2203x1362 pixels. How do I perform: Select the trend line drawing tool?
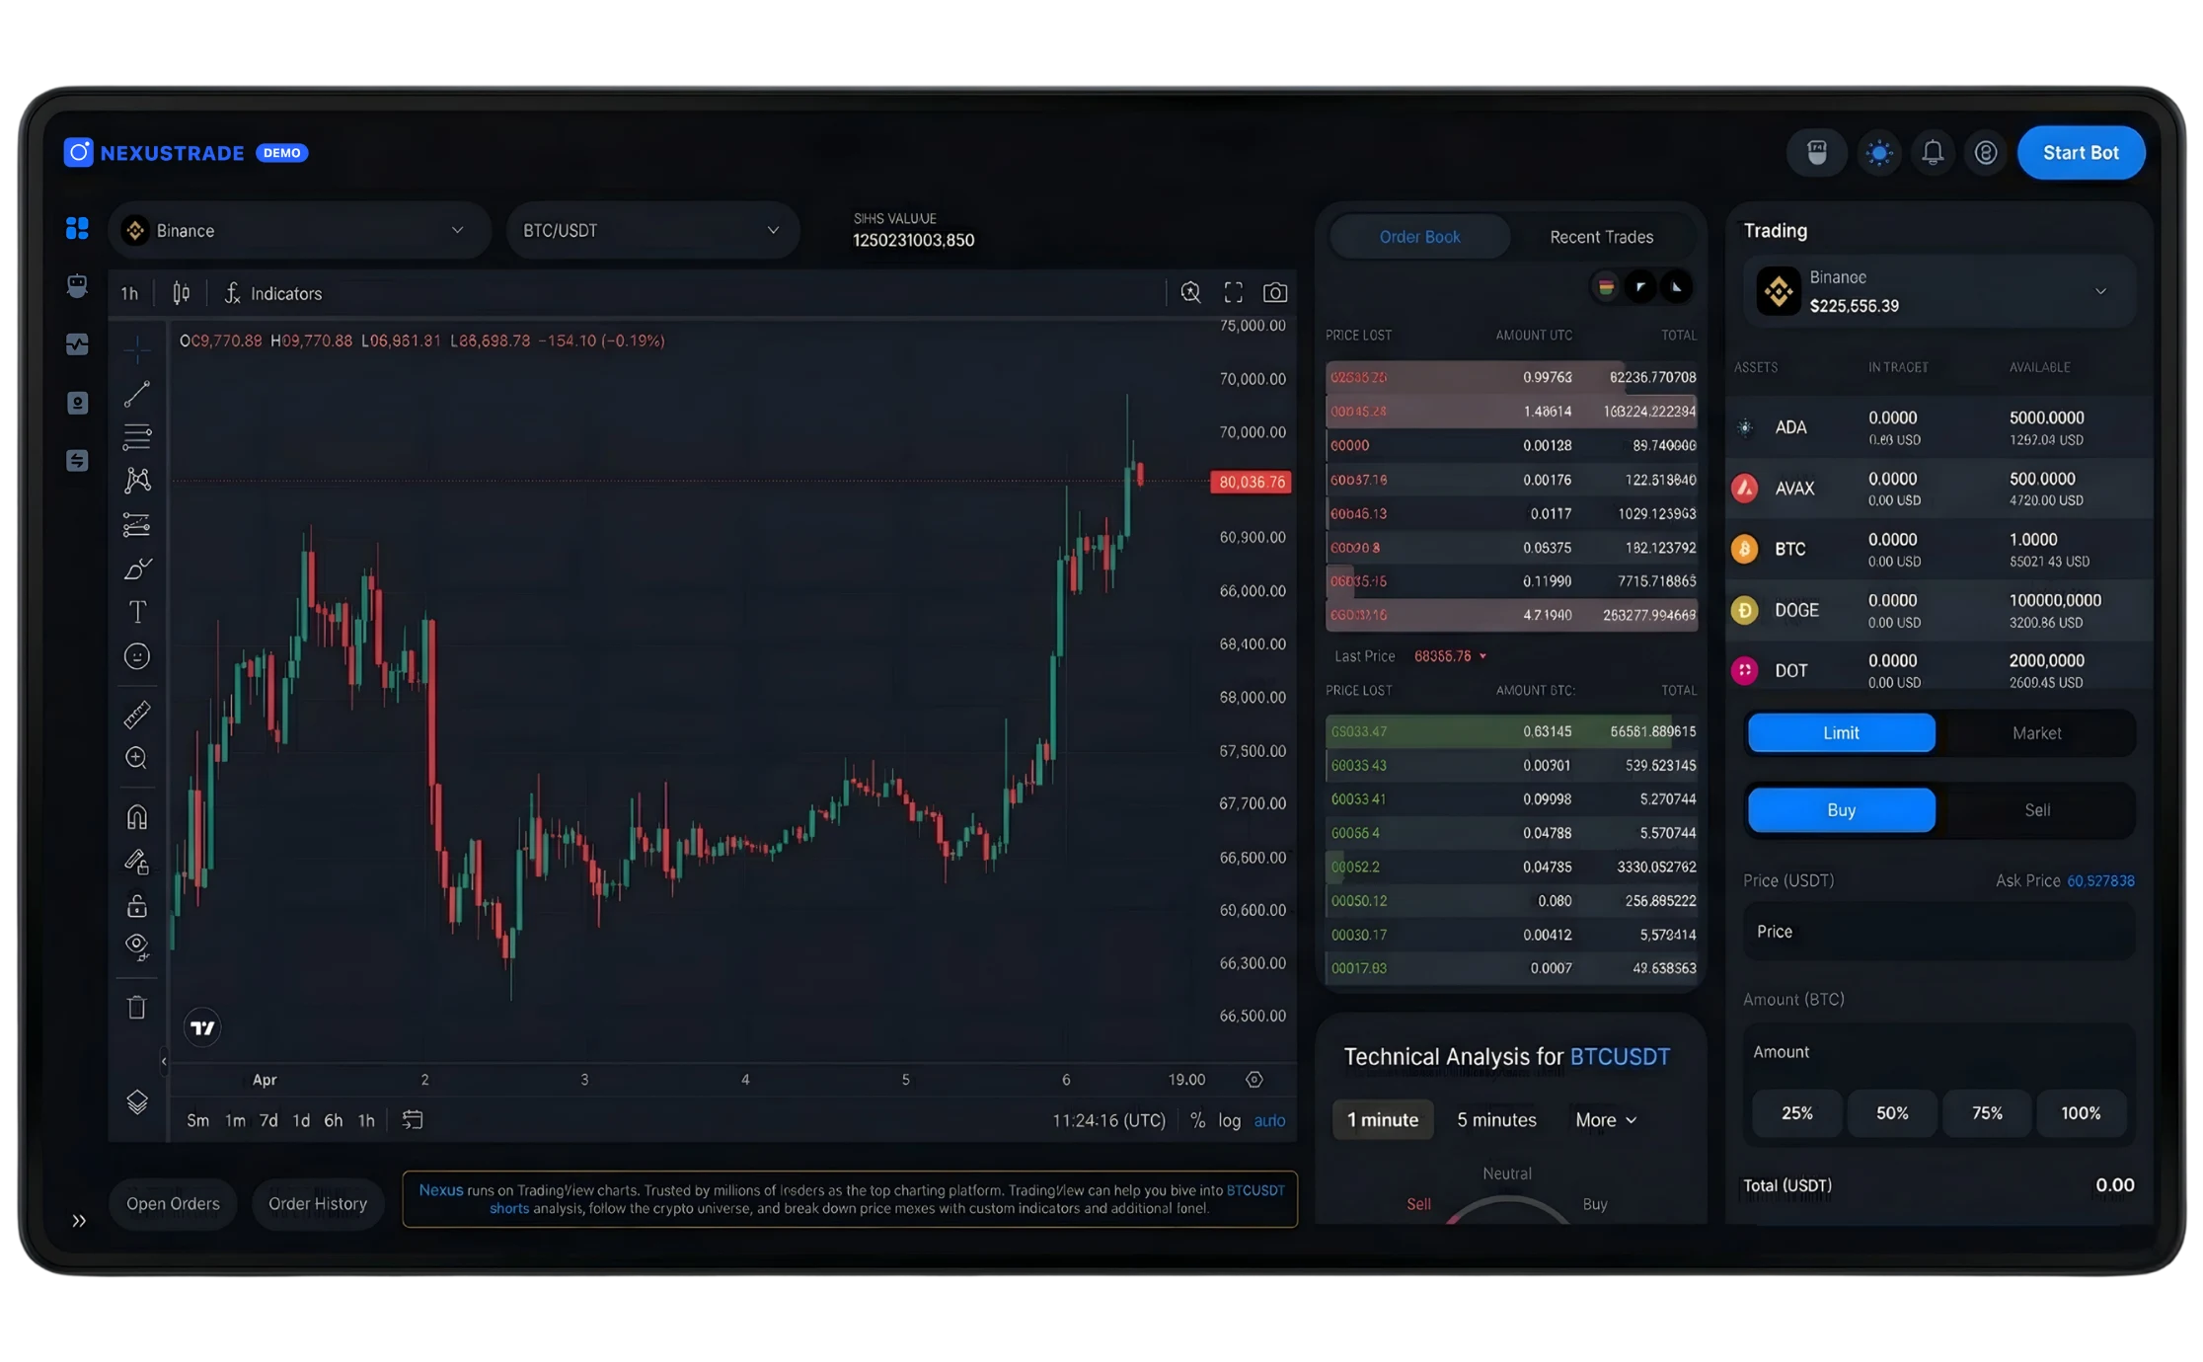(137, 394)
